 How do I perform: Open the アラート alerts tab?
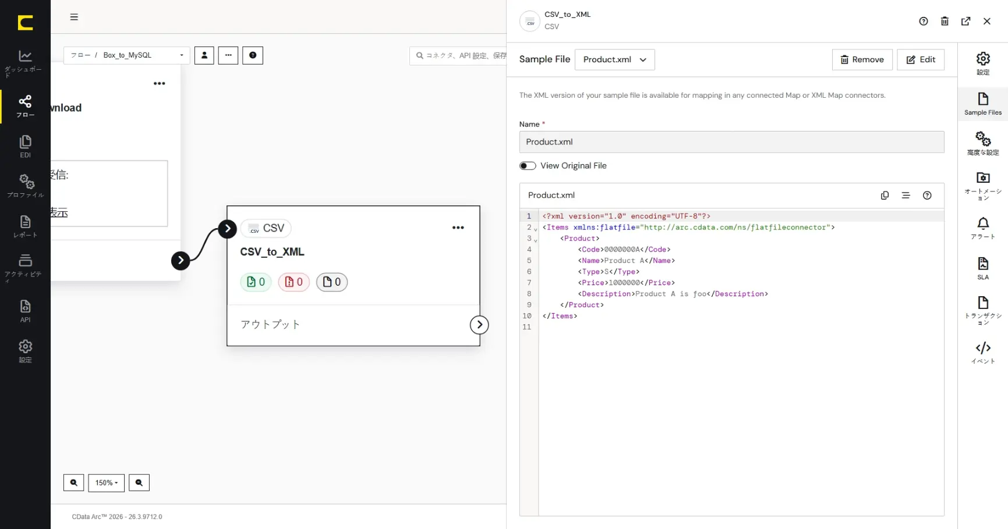pos(983,228)
